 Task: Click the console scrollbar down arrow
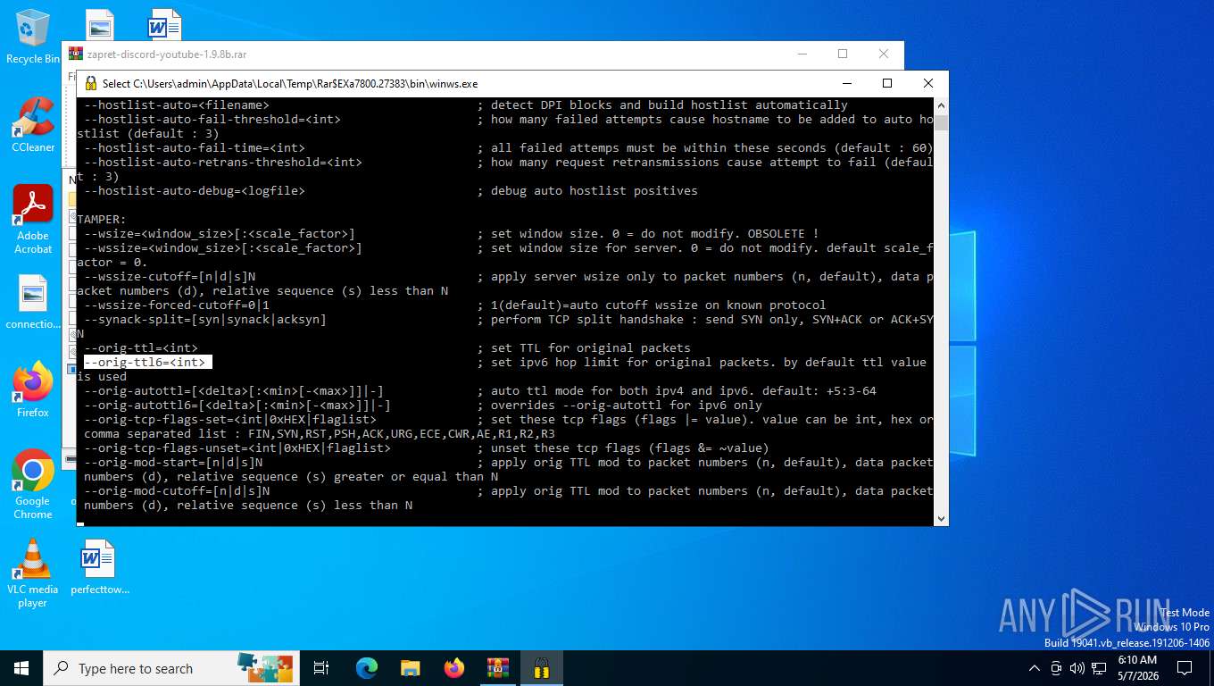(x=941, y=518)
